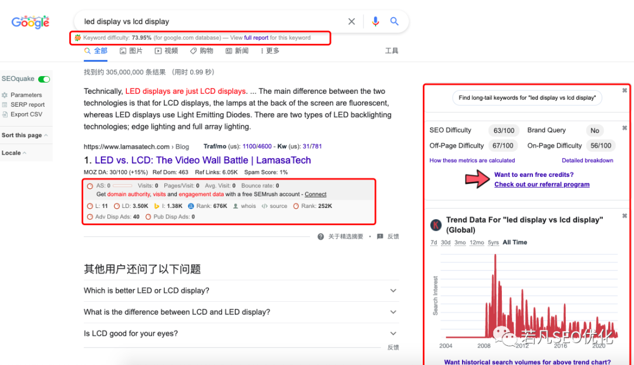The height and width of the screenshot is (365, 634).
Task: Switch to the 购物 Shopping tab
Action: [201, 51]
